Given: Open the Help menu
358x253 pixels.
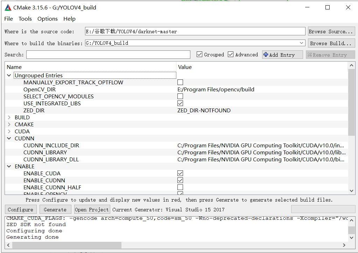Looking at the screenshot, I should [x=69, y=19].
